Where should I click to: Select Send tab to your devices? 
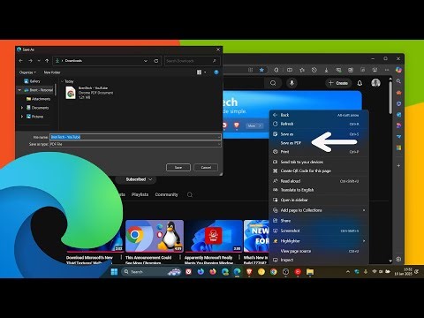(x=320, y=162)
